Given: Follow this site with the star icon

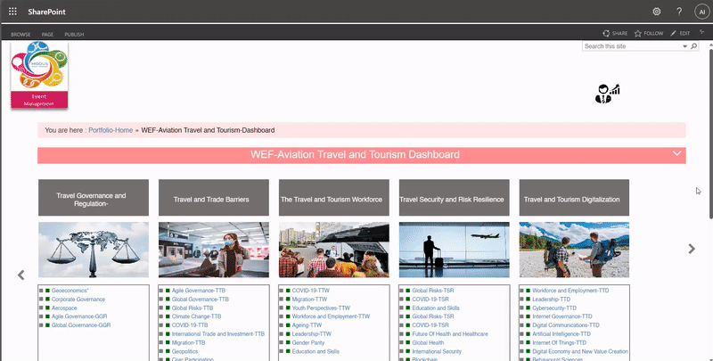Looking at the screenshot, I should click(638, 33).
